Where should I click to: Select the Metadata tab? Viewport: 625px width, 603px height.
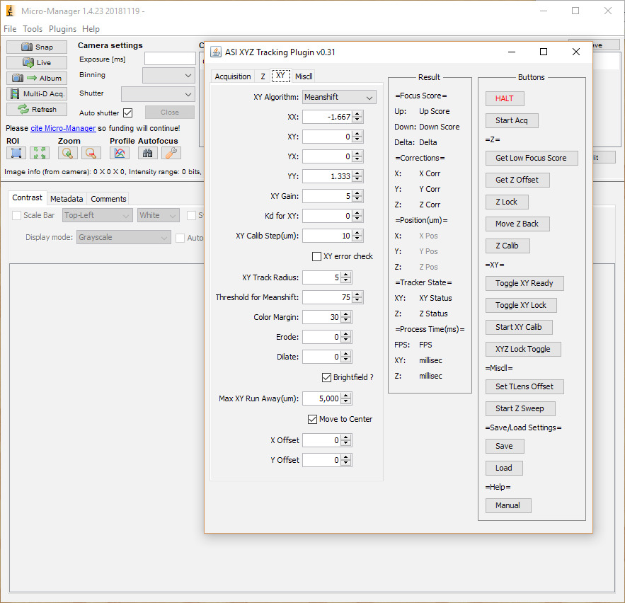(x=67, y=199)
